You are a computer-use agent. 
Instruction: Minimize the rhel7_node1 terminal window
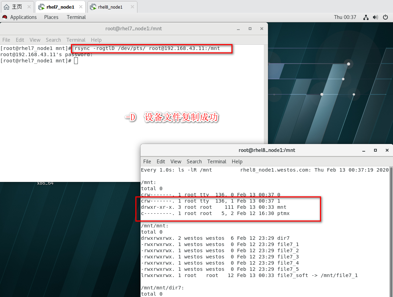(238, 29)
